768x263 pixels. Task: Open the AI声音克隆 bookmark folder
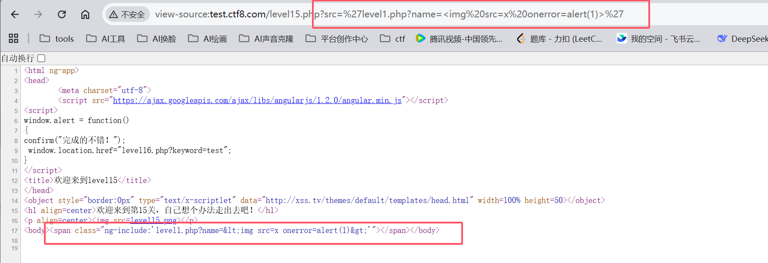point(266,39)
